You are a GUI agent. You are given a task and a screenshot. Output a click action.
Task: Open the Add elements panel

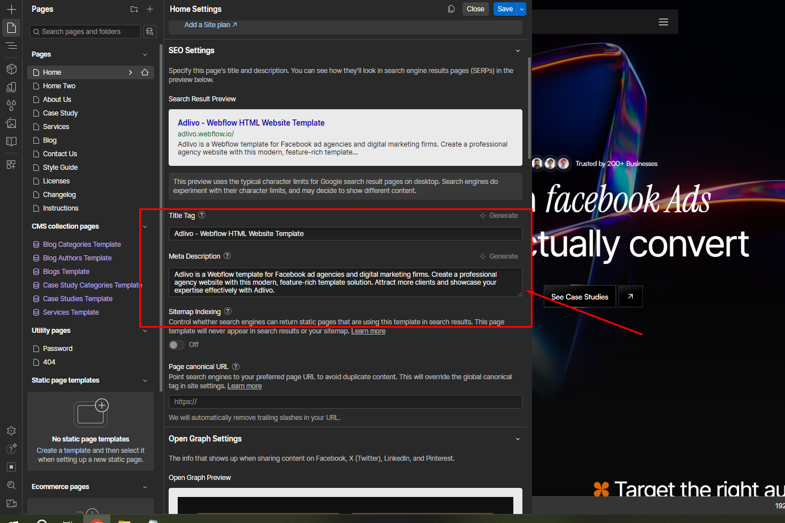[x=11, y=9]
